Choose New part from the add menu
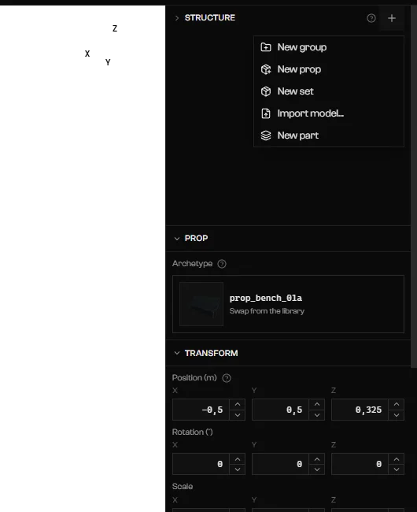417x512 pixels. tap(329, 135)
